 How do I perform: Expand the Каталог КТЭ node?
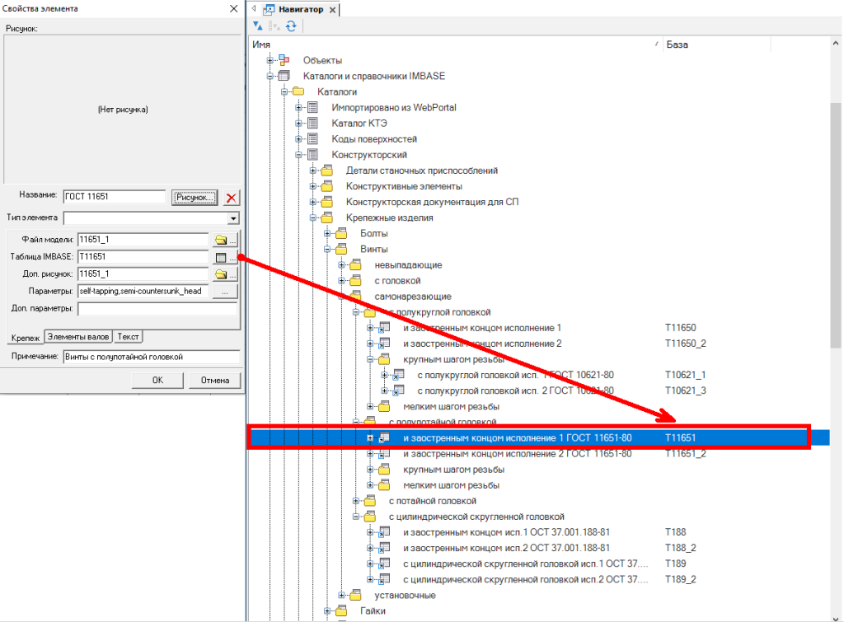tap(299, 124)
